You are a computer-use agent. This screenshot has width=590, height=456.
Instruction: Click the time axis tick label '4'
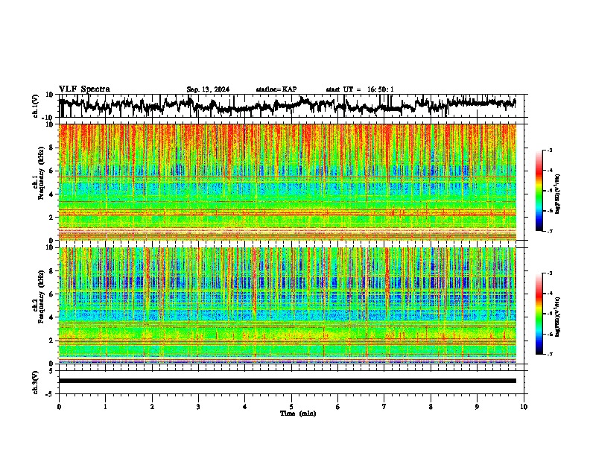pyautogui.click(x=245, y=407)
